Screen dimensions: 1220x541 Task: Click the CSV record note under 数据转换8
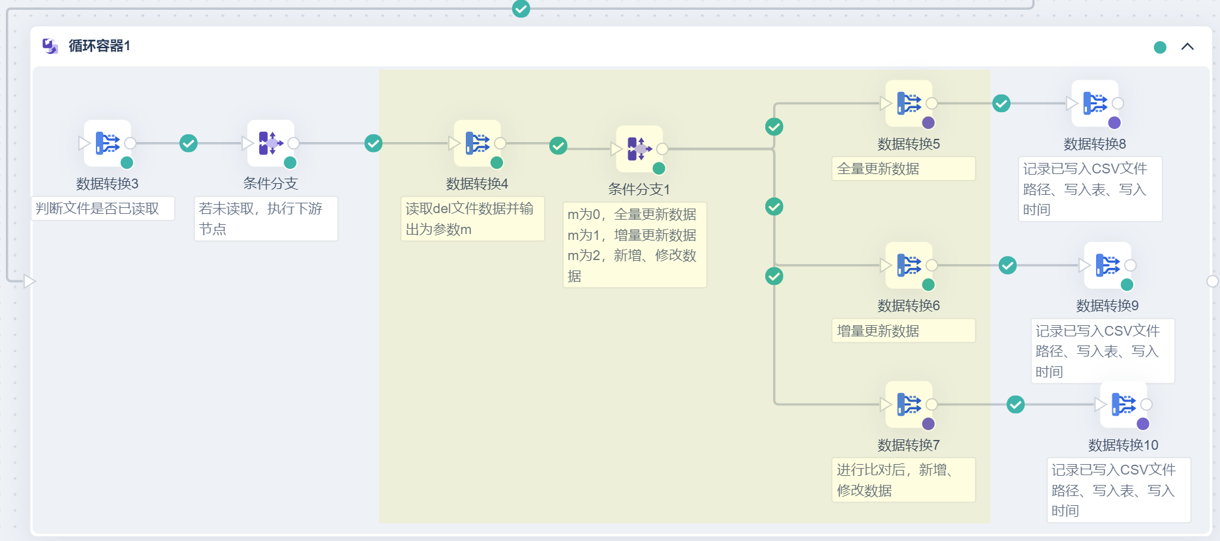point(1090,189)
